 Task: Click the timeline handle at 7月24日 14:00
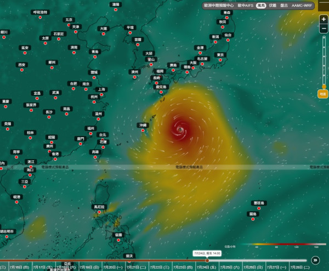pos(207,261)
